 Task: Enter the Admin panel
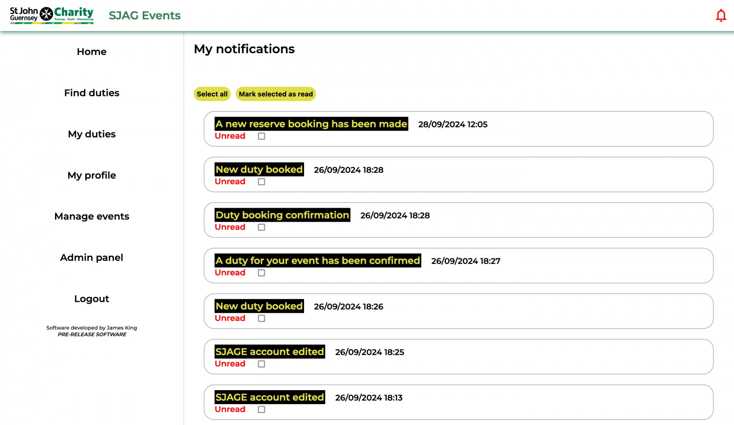pos(91,257)
